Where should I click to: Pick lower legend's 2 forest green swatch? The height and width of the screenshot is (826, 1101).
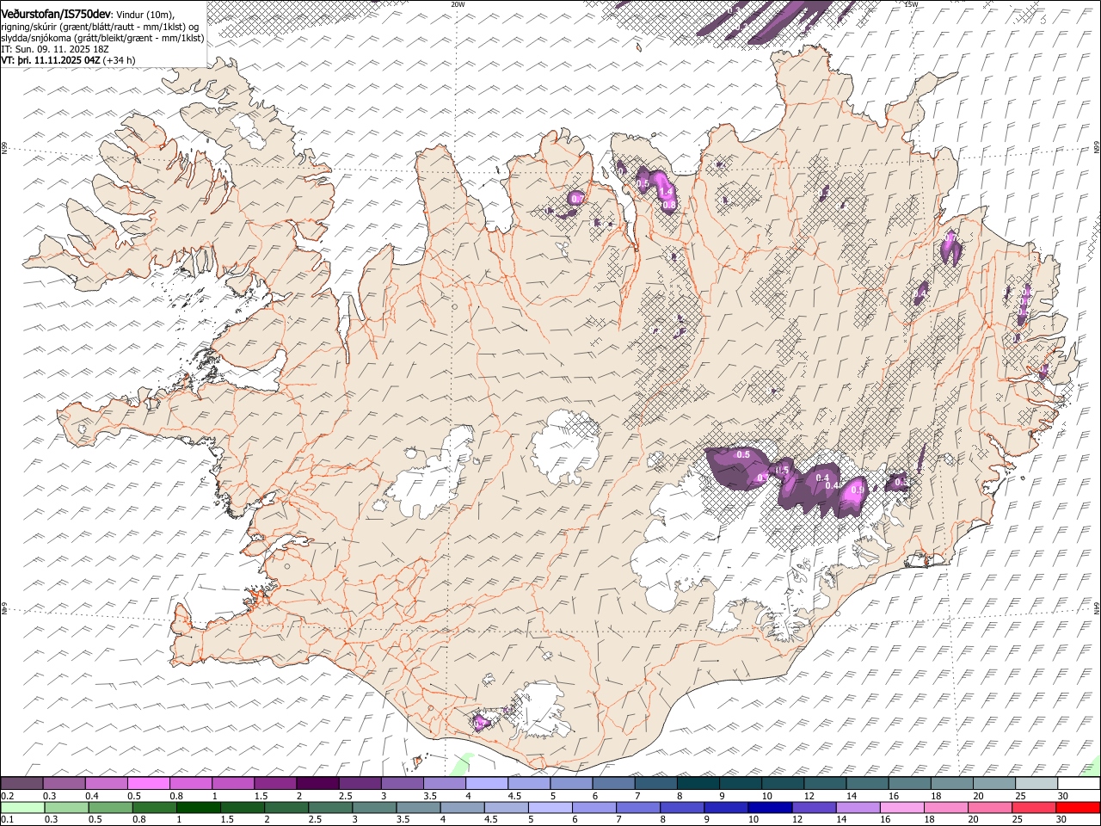(x=286, y=807)
